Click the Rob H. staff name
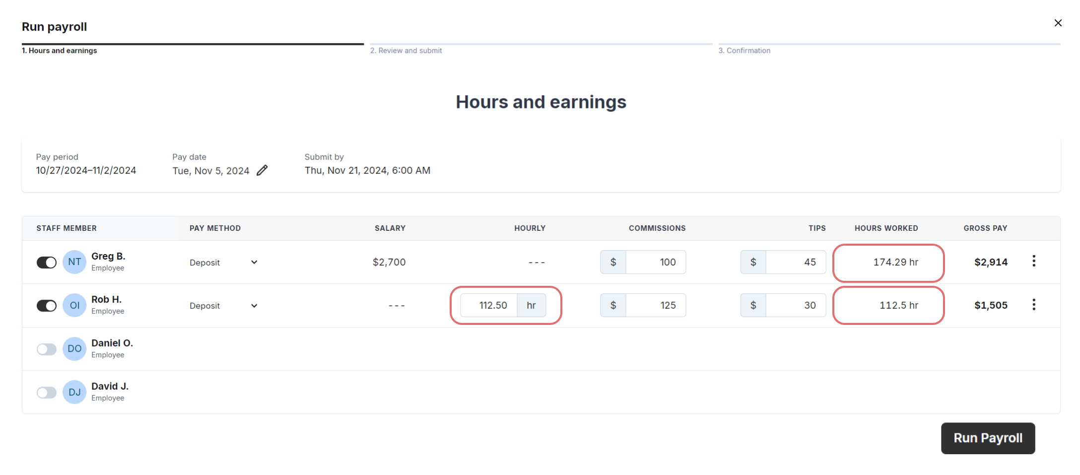The height and width of the screenshot is (475, 1080). tap(106, 299)
